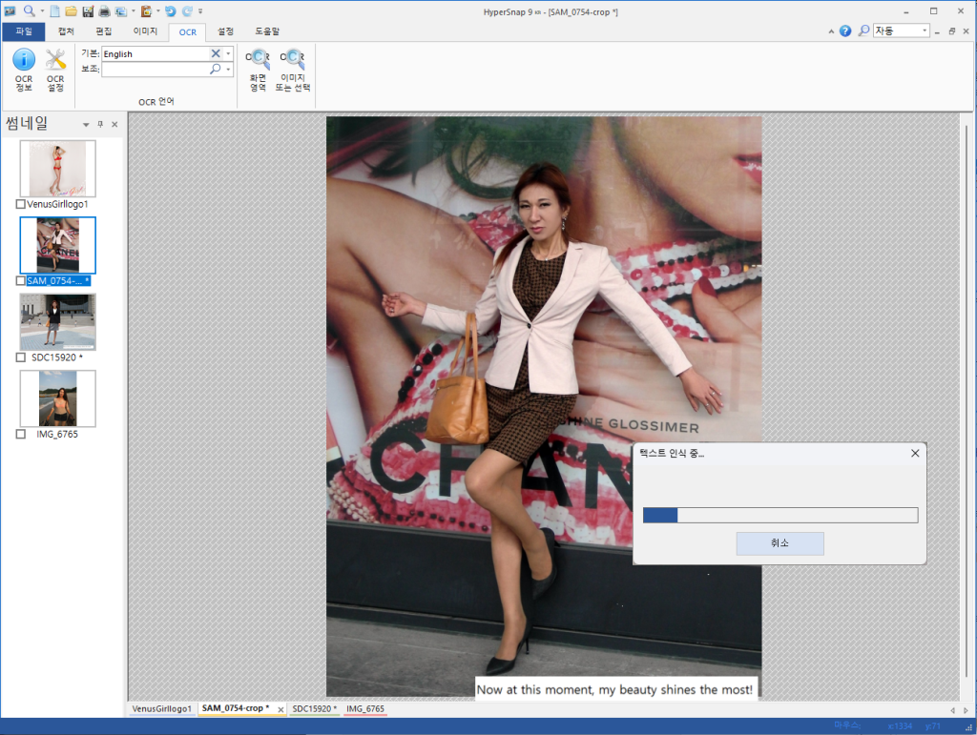977x735 pixels.
Task: Click the HyperSnap application icon in the title bar
Action: 10,10
